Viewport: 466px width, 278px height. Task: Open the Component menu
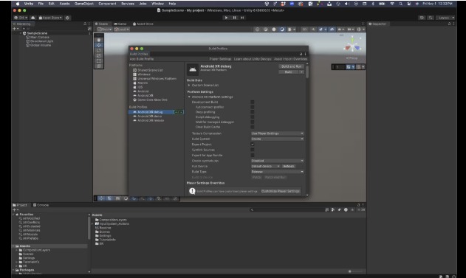pyautogui.click(x=107, y=4)
